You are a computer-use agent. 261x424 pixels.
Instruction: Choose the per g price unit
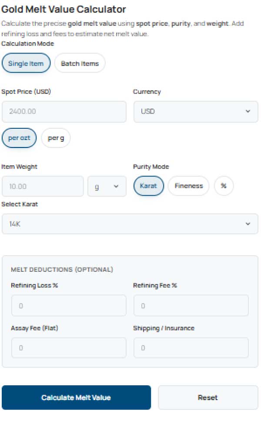coord(56,138)
